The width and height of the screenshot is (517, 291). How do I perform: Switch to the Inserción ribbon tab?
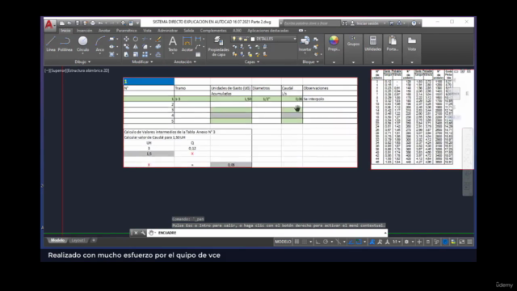pos(84,31)
